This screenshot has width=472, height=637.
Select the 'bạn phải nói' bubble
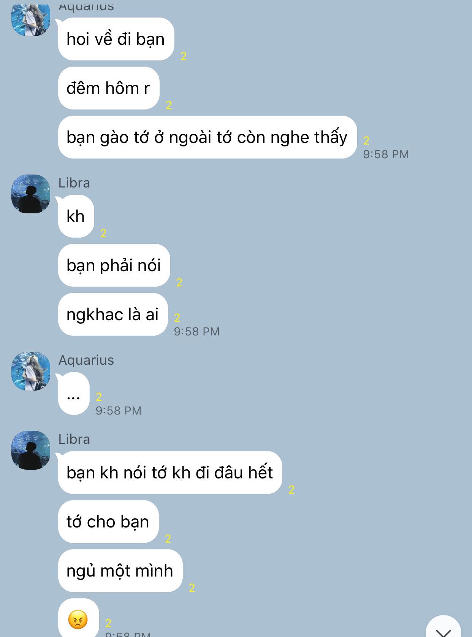[114, 265]
